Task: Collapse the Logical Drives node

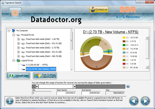Action: 14,60
